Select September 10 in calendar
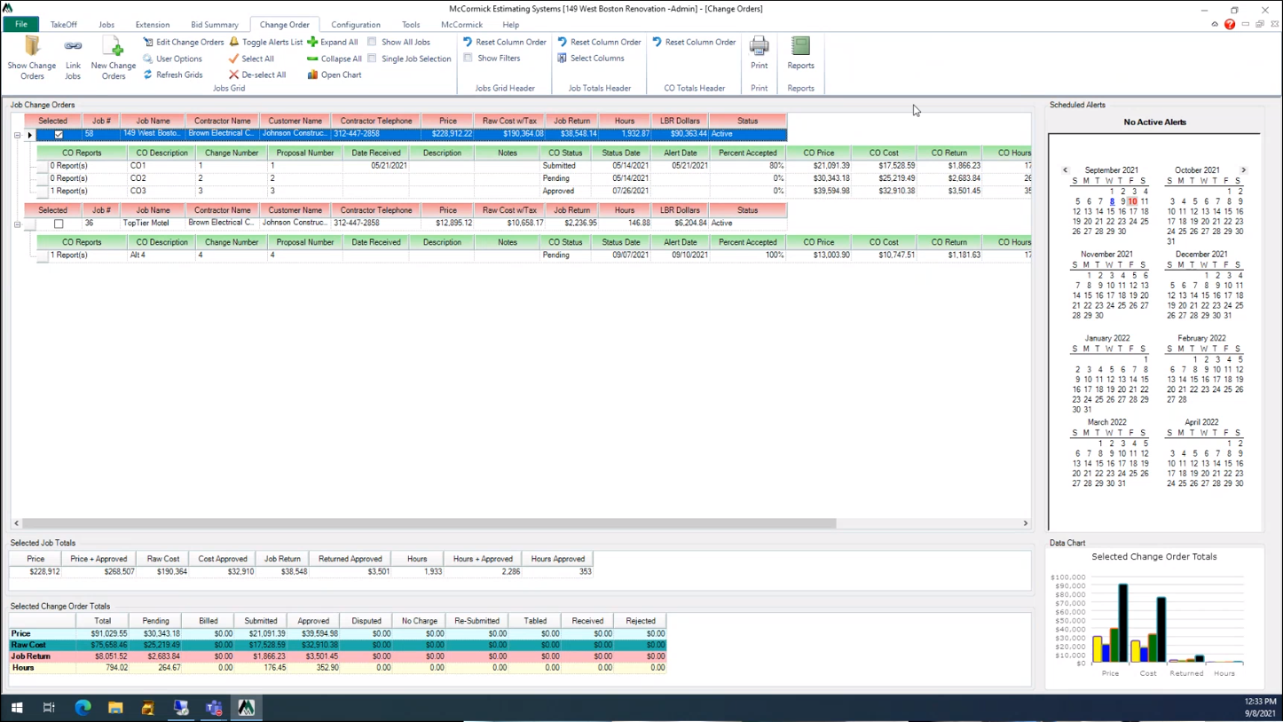The width and height of the screenshot is (1283, 722). (1133, 201)
